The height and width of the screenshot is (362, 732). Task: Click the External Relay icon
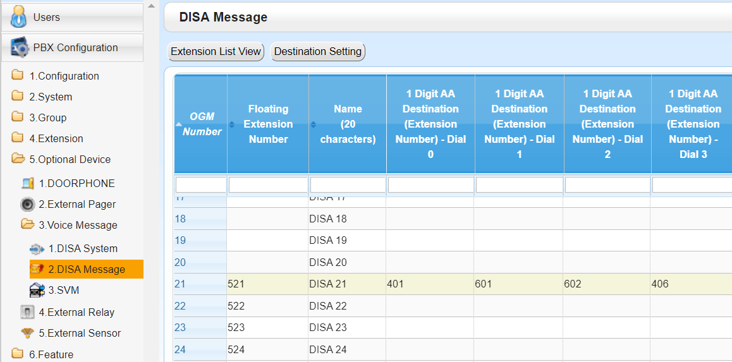point(28,312)
